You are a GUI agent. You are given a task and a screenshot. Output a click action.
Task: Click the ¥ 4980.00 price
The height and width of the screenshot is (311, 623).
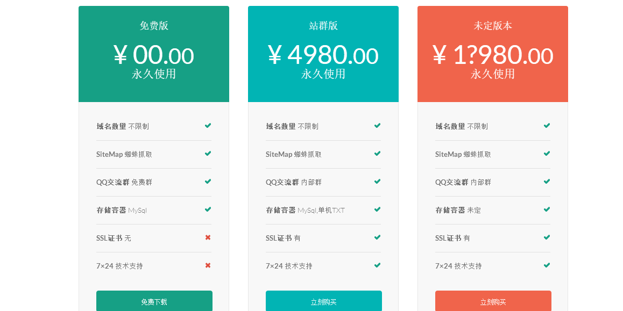(x=323, y=55)
